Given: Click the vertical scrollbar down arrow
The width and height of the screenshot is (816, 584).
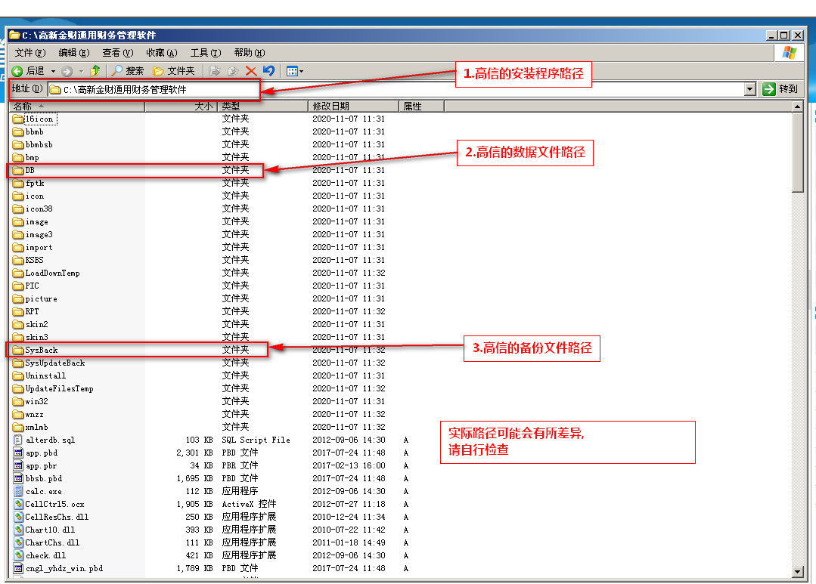Looking at the screenshot, I should click(x=797, y=571).
